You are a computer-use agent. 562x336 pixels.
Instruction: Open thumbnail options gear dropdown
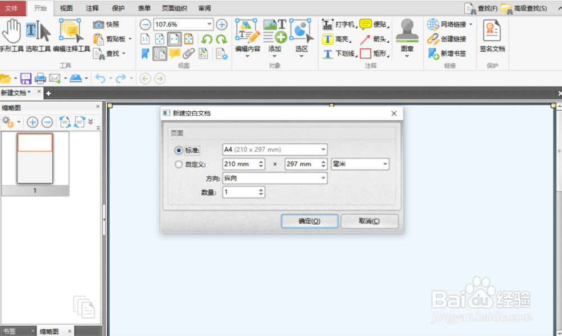(11, 122)
